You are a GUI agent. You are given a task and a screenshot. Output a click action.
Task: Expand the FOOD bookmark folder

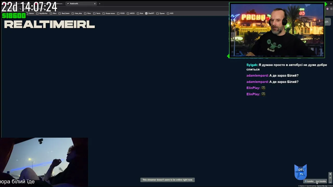(x=121, y=13)
